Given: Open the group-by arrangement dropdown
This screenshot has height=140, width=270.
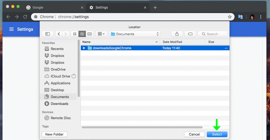Looking at the screenshot, I should click(102, 34).
